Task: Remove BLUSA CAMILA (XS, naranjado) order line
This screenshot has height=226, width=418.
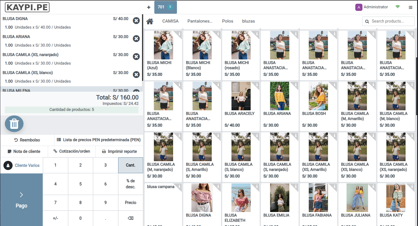Action: (x=136, y=57)
